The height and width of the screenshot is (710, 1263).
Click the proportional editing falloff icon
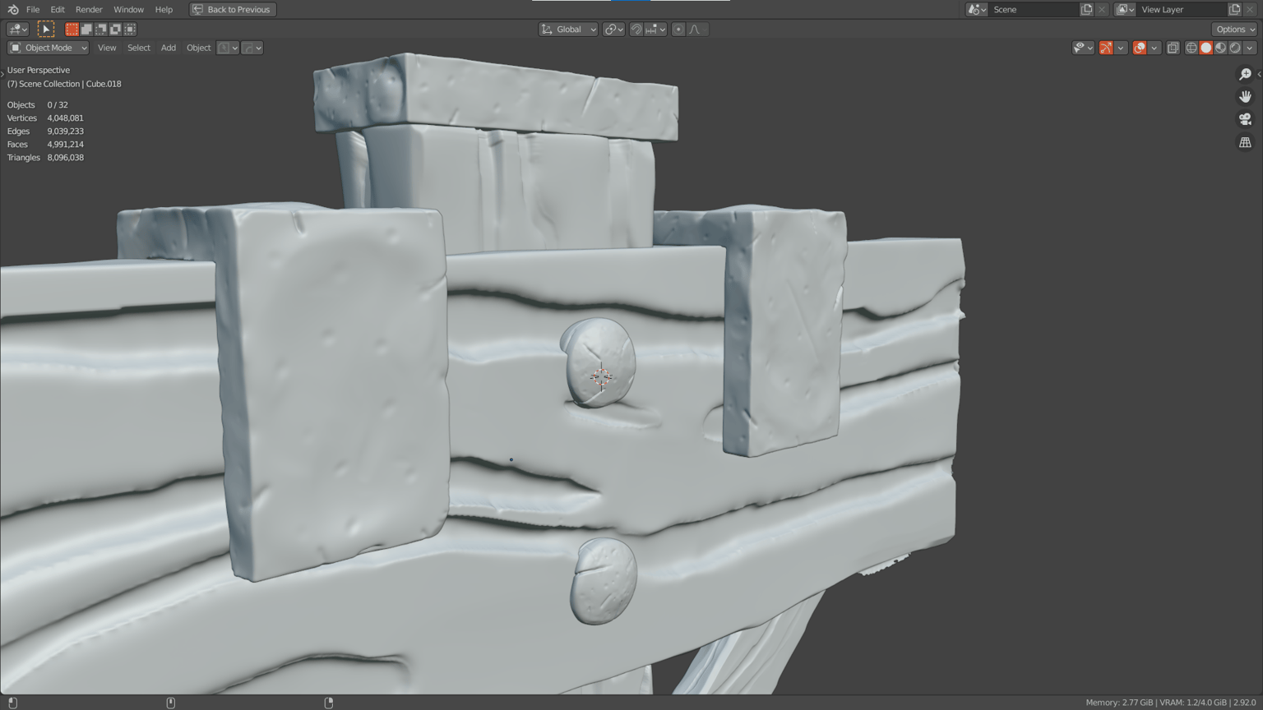click(x=696, y=29)
